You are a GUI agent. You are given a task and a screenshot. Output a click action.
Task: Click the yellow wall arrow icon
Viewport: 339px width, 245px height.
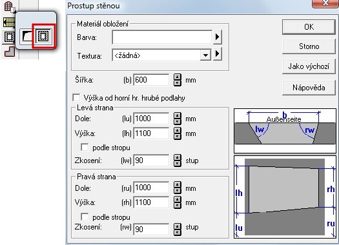[9, 22]
